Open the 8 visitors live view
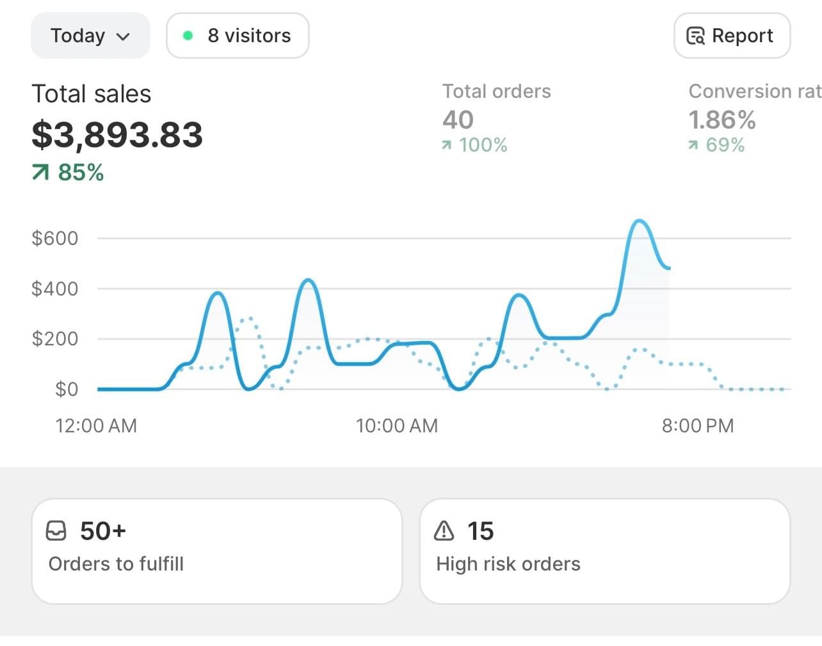 pyautogui.click(x=238, y=36)
